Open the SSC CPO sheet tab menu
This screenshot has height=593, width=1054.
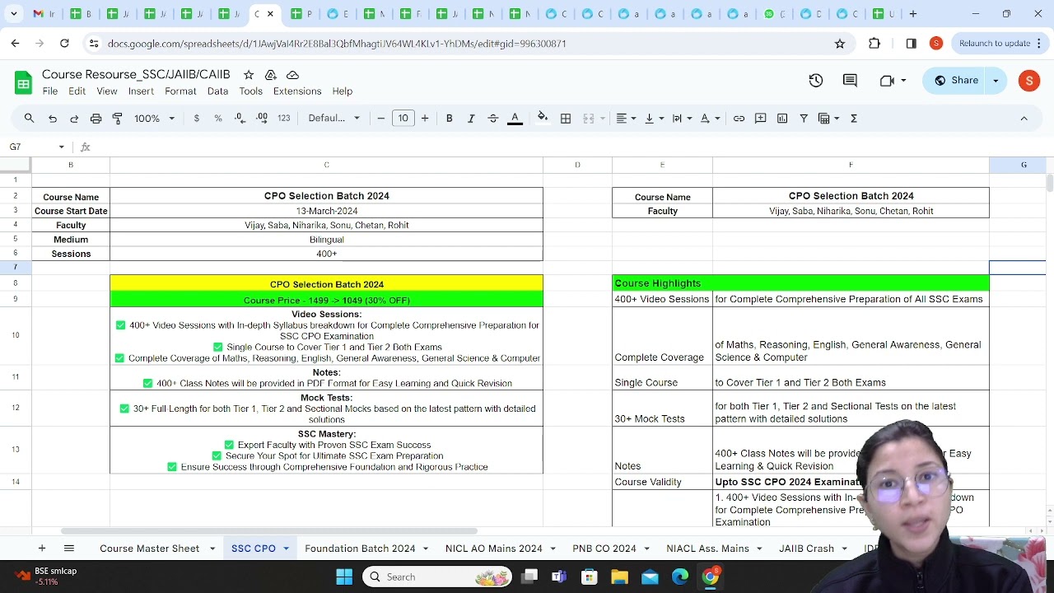286,548
